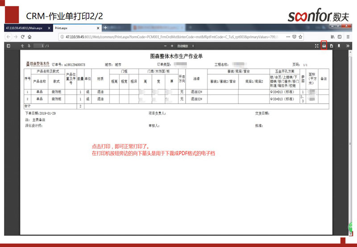Go to next page with down arrow
This screenshot has height=247, width=357.
[29, 46]
